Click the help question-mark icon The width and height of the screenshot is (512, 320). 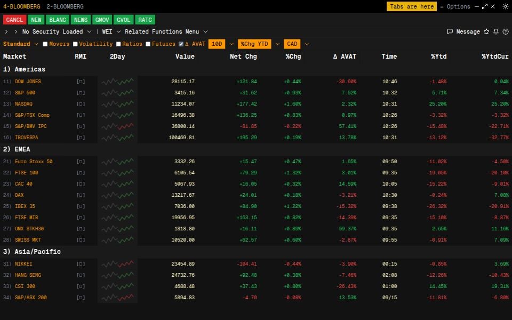pos(505,31)
